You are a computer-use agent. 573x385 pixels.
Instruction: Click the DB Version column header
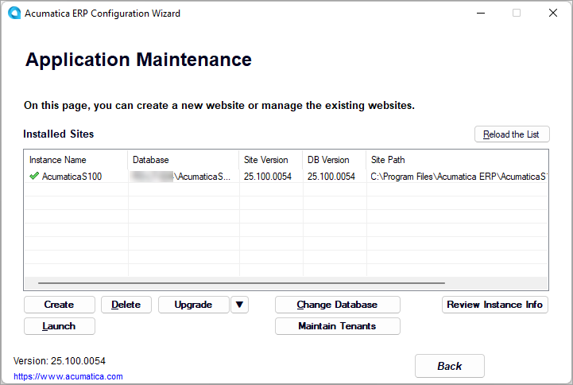(335, 160)
